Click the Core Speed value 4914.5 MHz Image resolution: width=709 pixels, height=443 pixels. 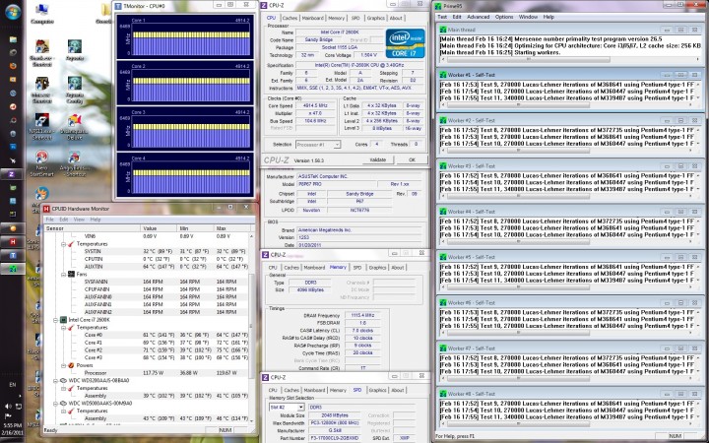pos(318,105)
